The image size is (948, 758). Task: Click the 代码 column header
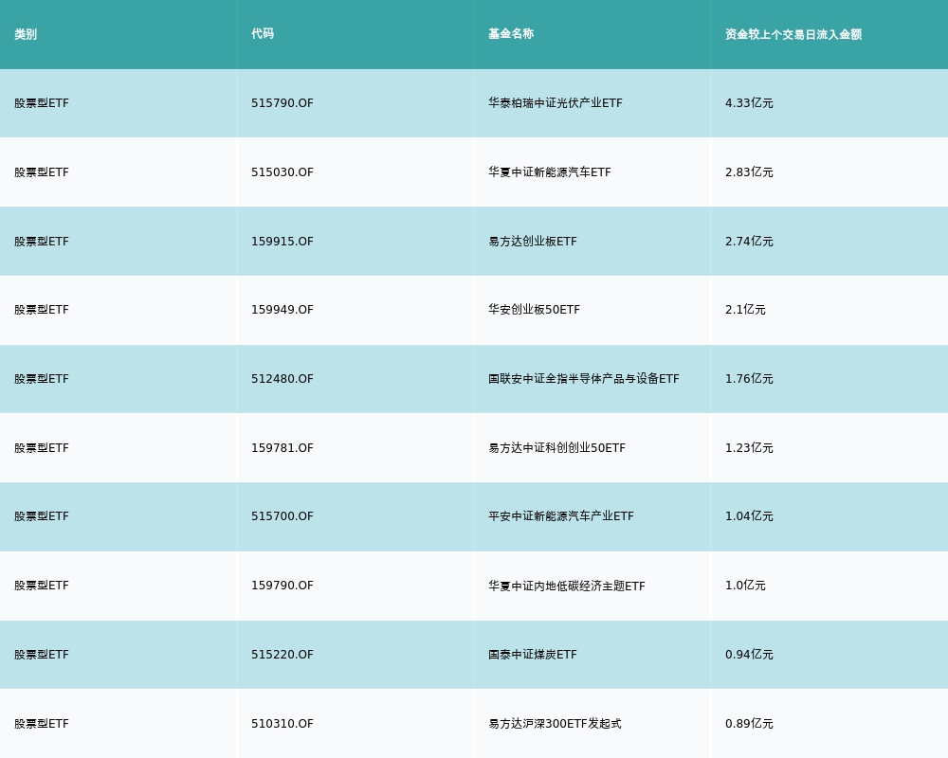click(x=263, y=34)
